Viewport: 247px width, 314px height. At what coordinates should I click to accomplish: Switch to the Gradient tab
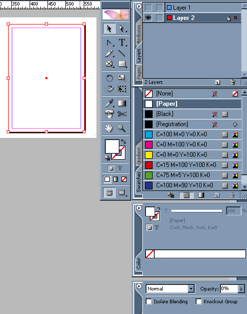point(138,156)
